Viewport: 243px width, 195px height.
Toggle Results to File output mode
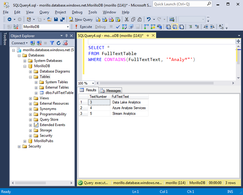[181, 27]
